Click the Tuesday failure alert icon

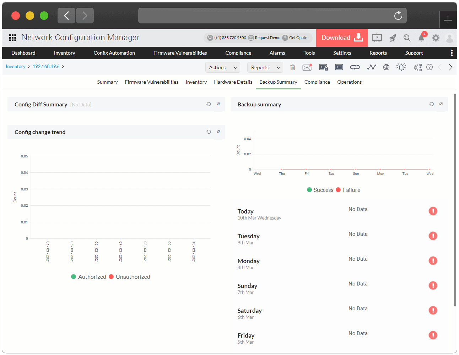pyautogui.click(x=433, y=236)
